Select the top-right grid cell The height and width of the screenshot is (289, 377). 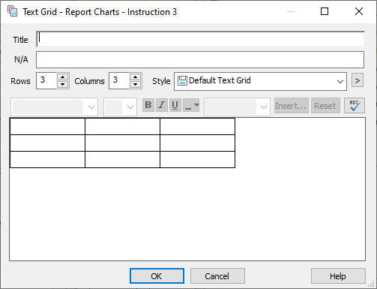[197, 127]
